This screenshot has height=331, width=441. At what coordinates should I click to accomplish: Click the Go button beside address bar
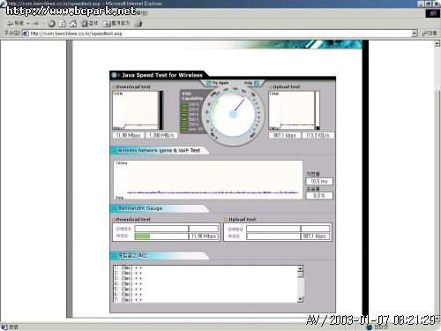[x=430, y=34]
